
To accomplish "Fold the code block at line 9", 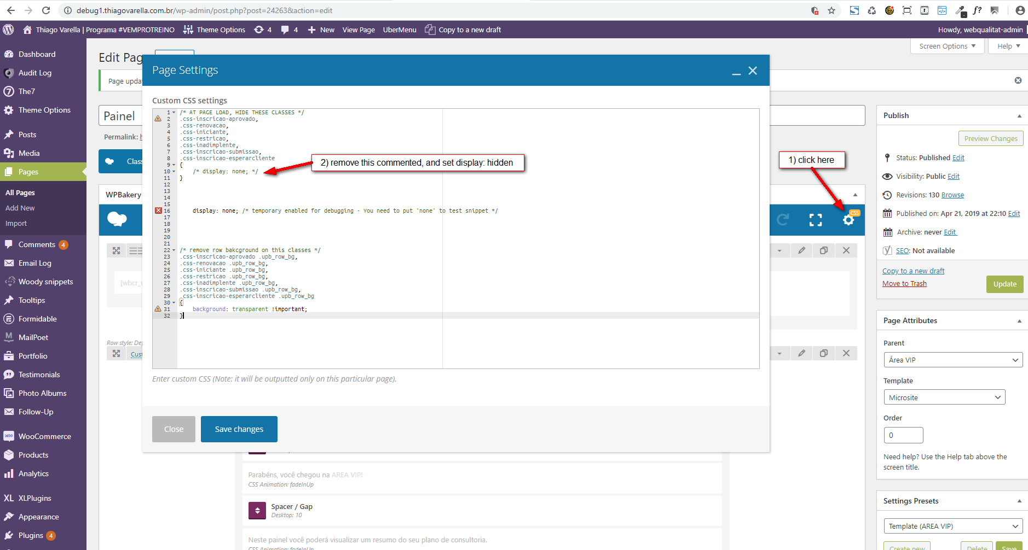I will point(174,165).
